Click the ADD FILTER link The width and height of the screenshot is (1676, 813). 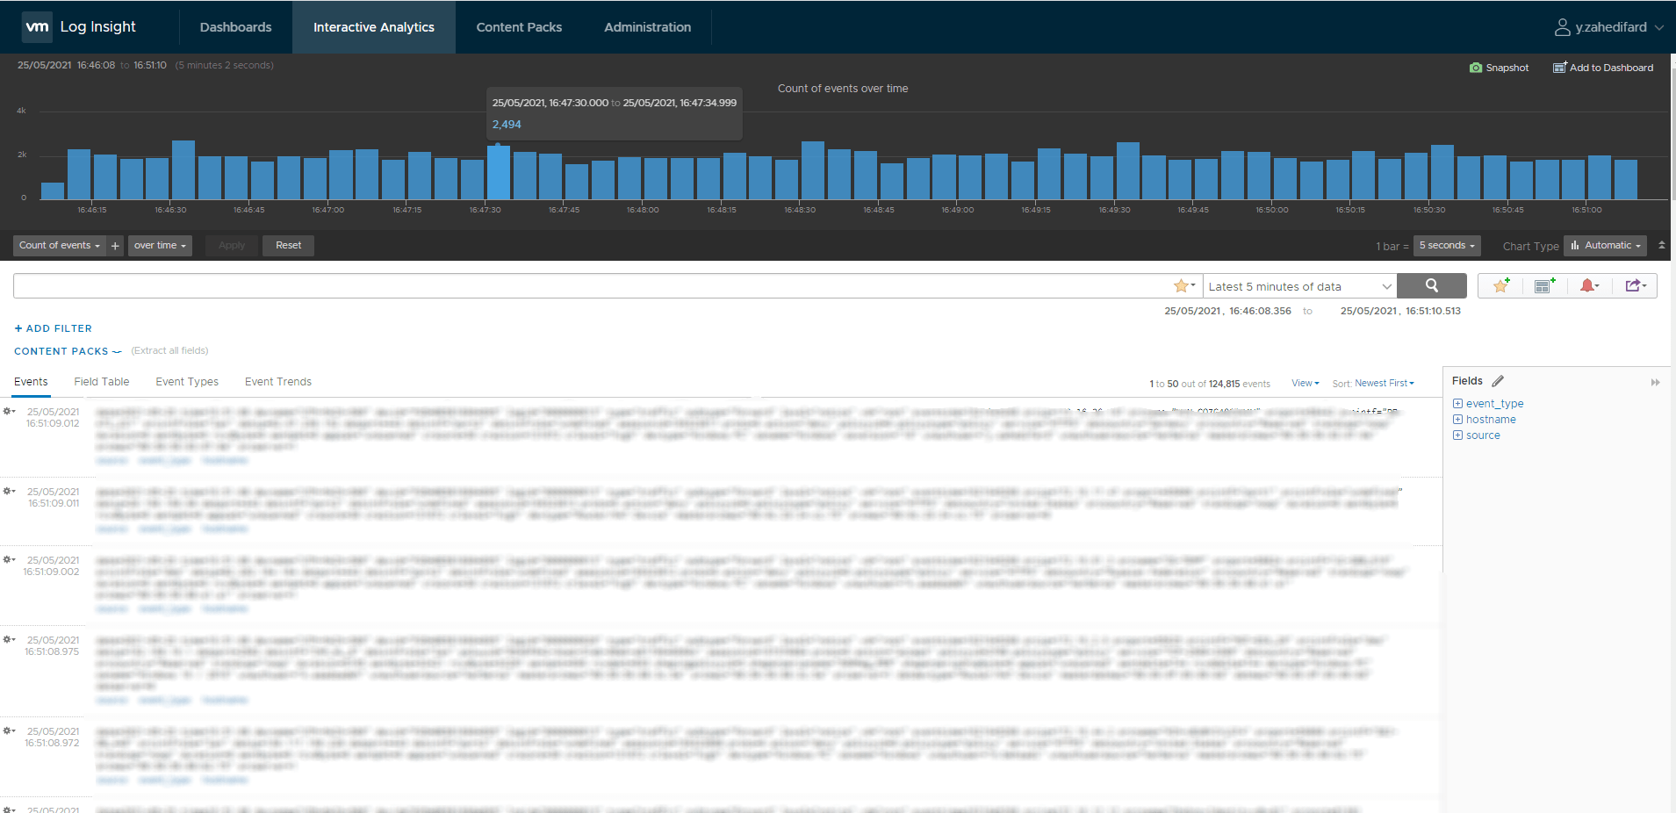tap(53, 327)
